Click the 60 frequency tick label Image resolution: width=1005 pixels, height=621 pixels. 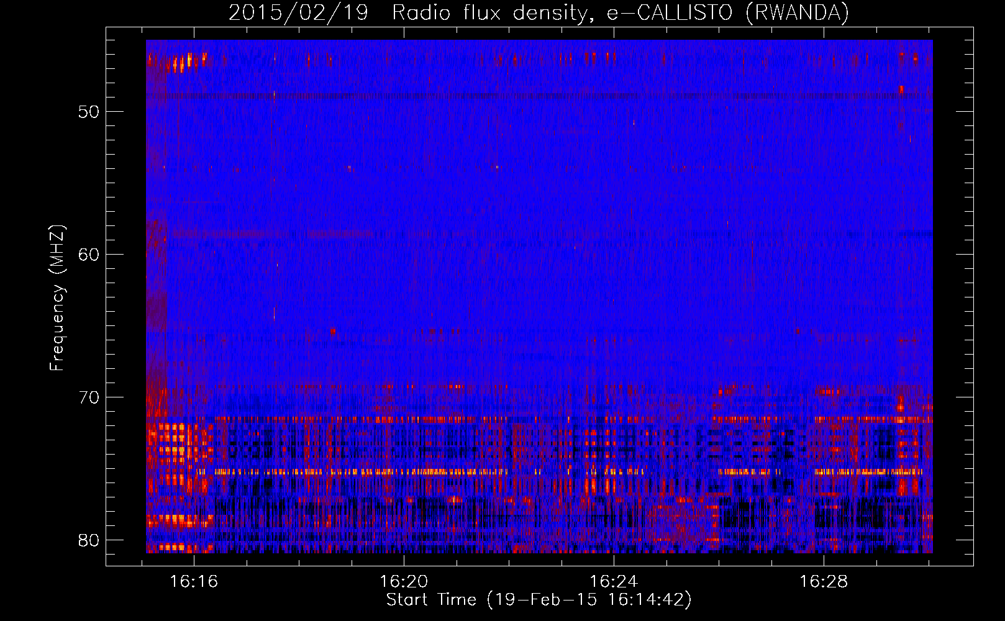[89, 255]
